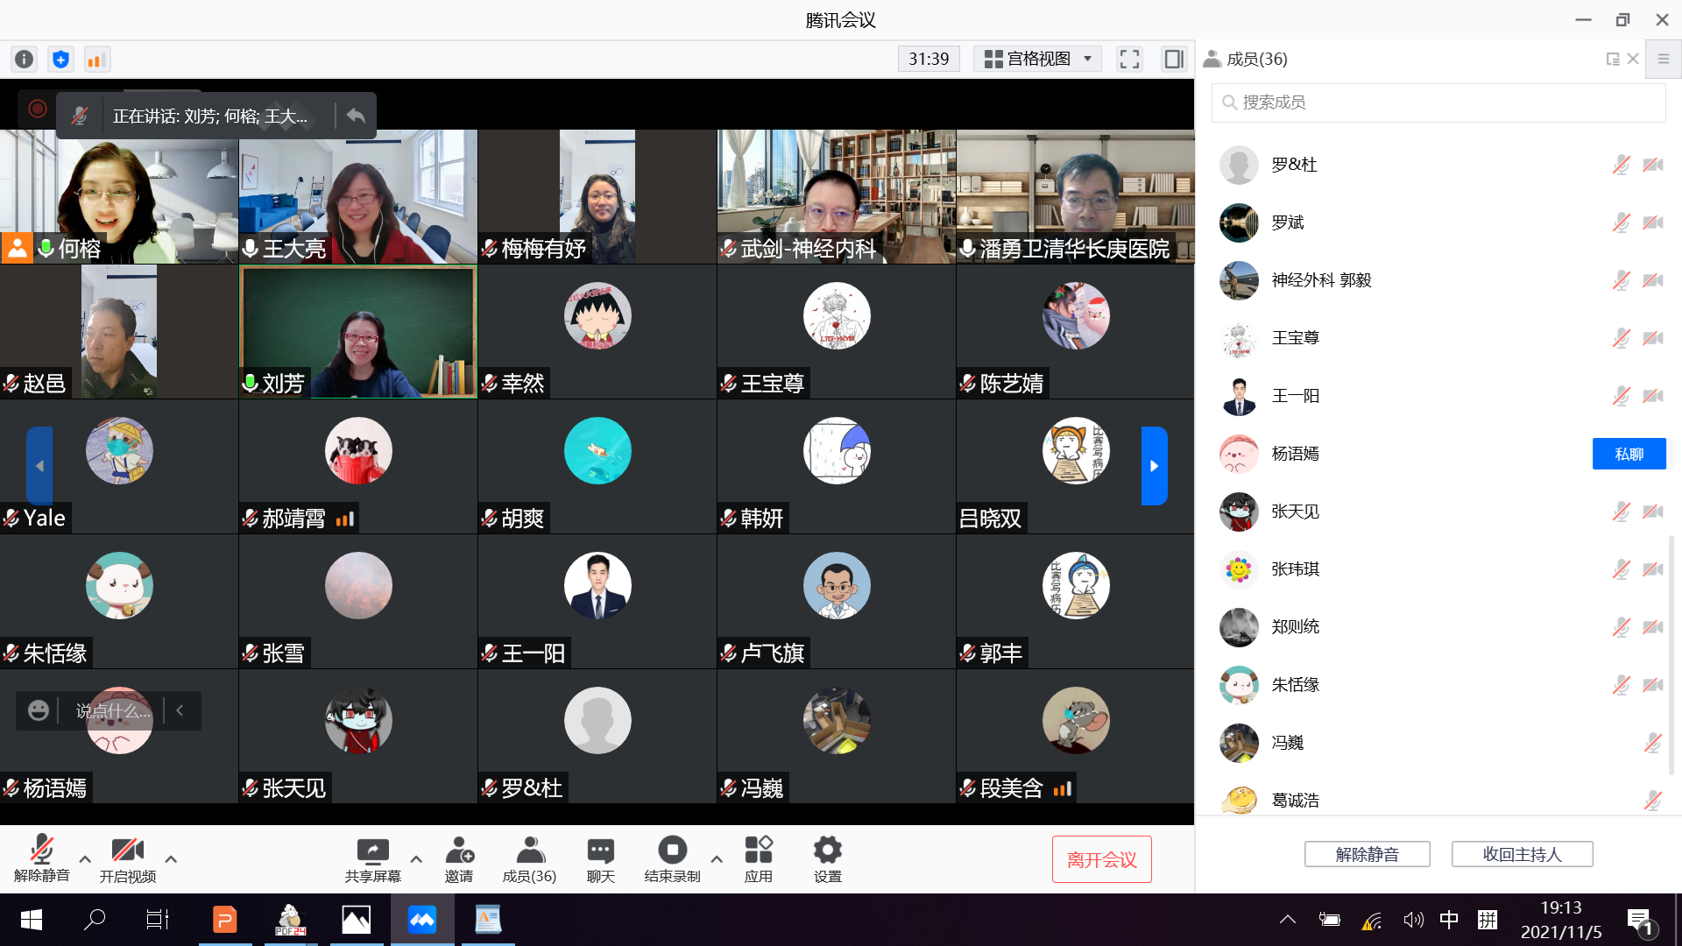This screenshot has width=1682, height=946.
Task: Enter fullscreen mode icon
Action: pyautogui.click(x=1129, y=59)
